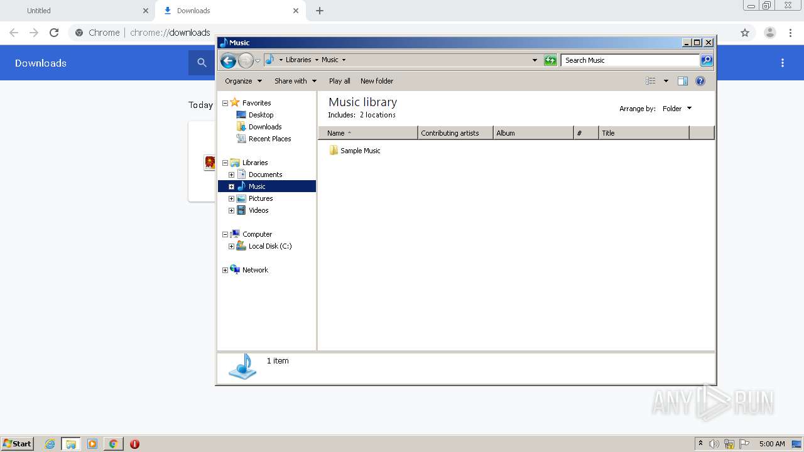Sort by the Album column
This screenshot has width=804, height=452.
point(533,133)
